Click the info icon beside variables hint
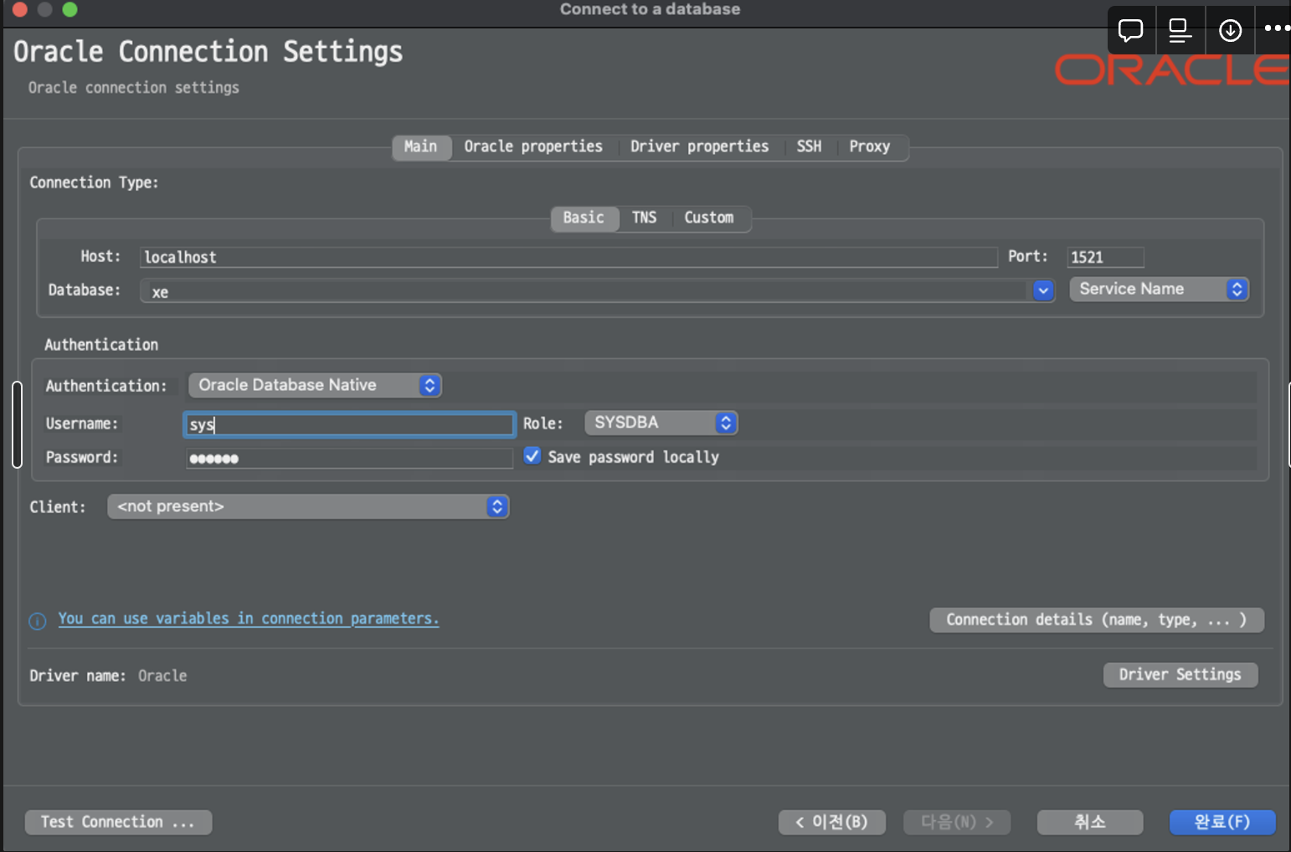 38,621
